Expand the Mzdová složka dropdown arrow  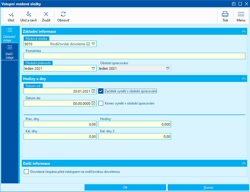93,44
